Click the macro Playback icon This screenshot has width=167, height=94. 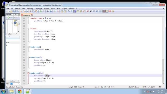click(94, 11)
